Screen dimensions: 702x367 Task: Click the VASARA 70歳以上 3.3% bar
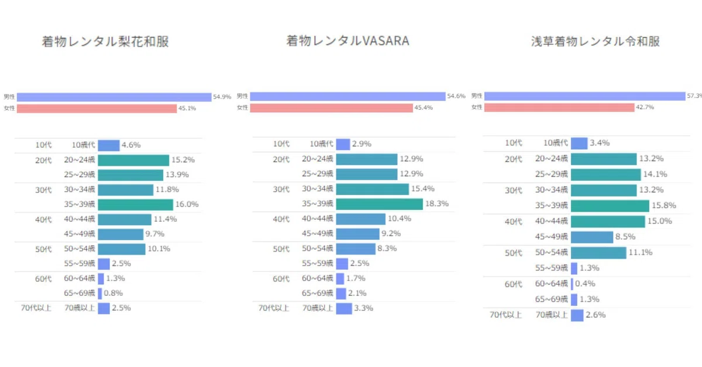click(x=344, y=308)
